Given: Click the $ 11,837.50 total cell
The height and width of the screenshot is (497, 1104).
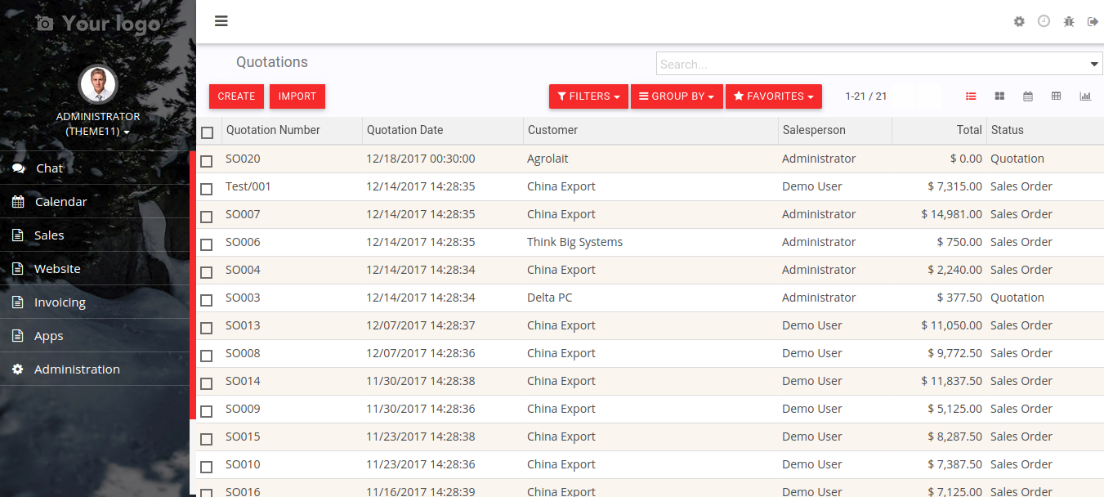Looking at the screenshot, I should click(939, 381).
